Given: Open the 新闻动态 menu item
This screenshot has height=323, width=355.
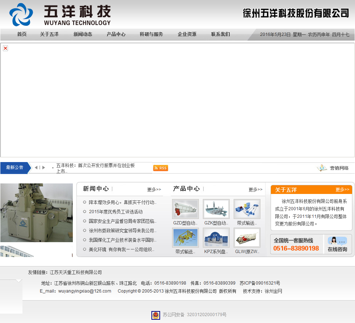Looking at the screenshot, I should (83, 34).
